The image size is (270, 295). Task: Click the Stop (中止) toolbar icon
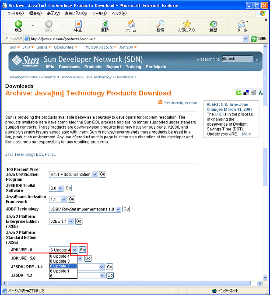point(78,24)
